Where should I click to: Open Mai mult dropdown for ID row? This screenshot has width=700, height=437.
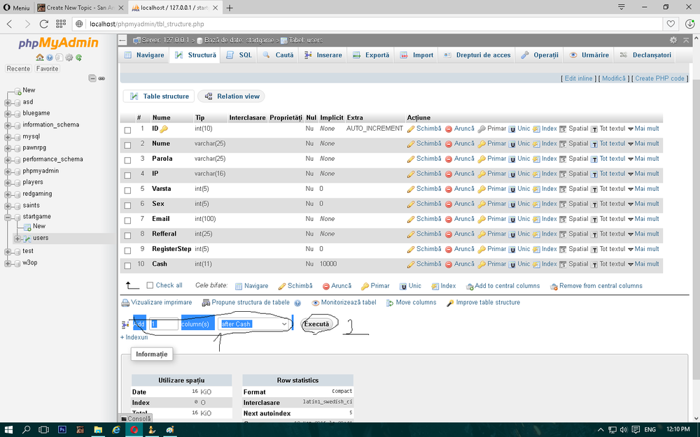643,129
